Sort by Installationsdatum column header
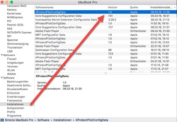This screenshot has width=177, height=122. coord(161,7)
